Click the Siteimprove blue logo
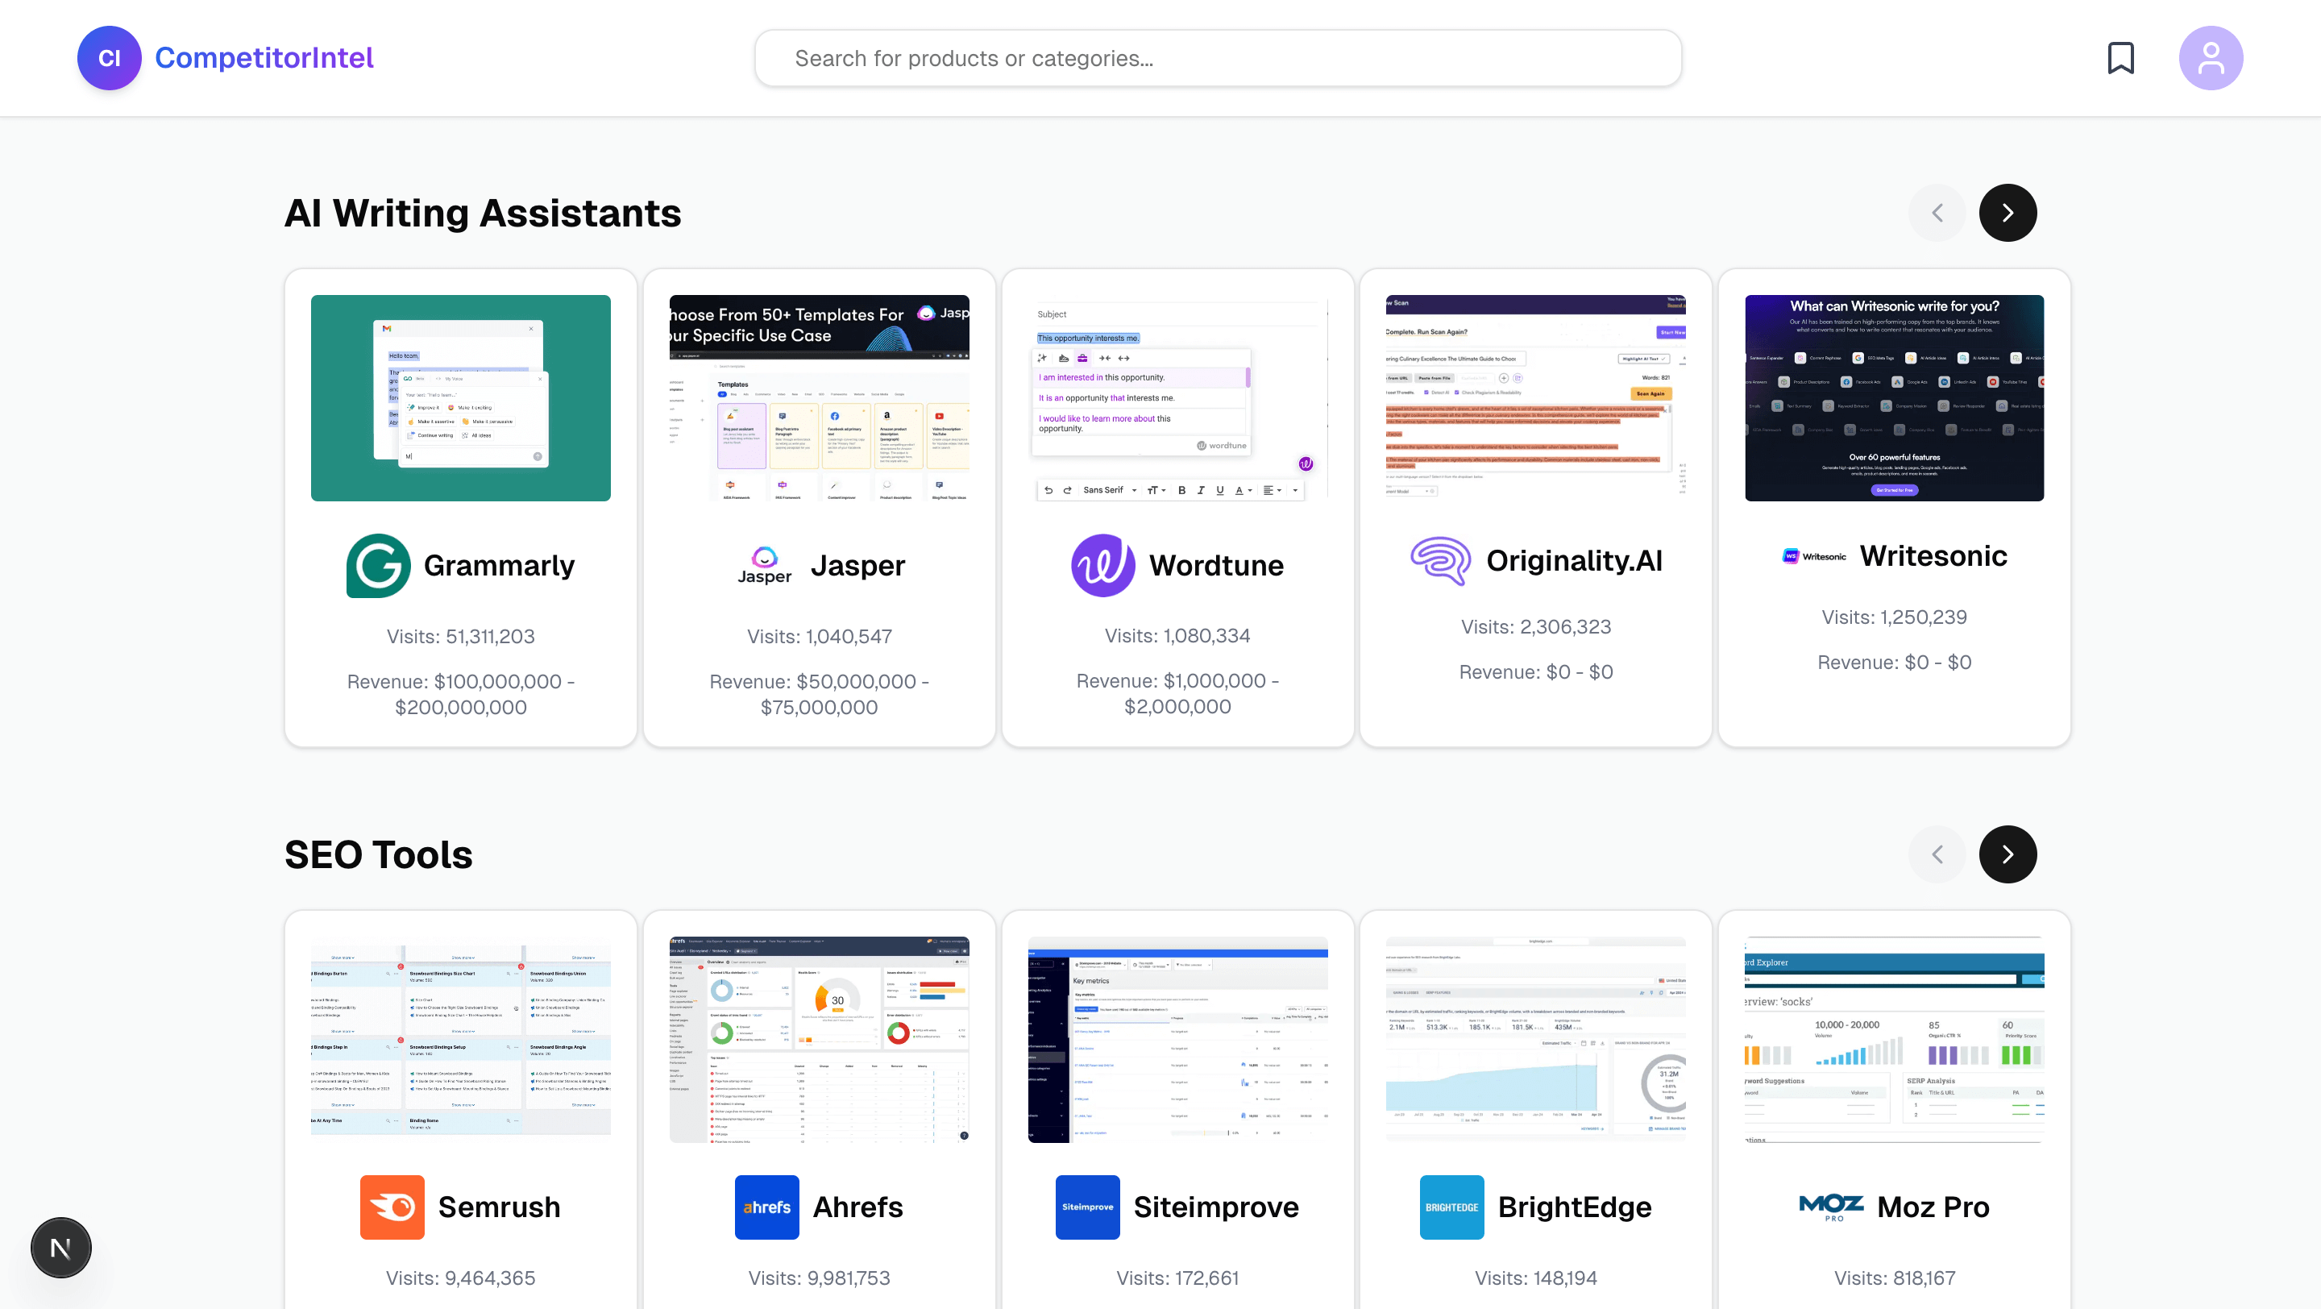The image size is (2321, 1309). 1087,1207
